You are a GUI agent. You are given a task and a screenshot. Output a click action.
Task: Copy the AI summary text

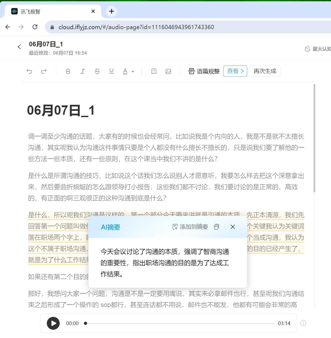[x=216, y=227]
